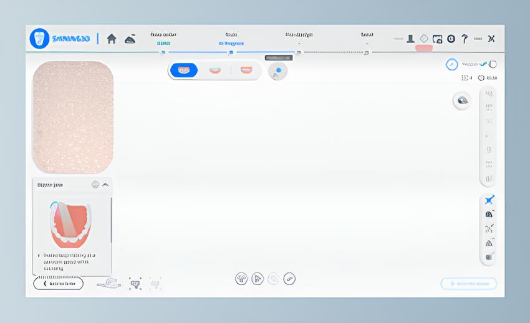
Task: Click the scanner device icon beside home
Action: (x=130, y=39)
